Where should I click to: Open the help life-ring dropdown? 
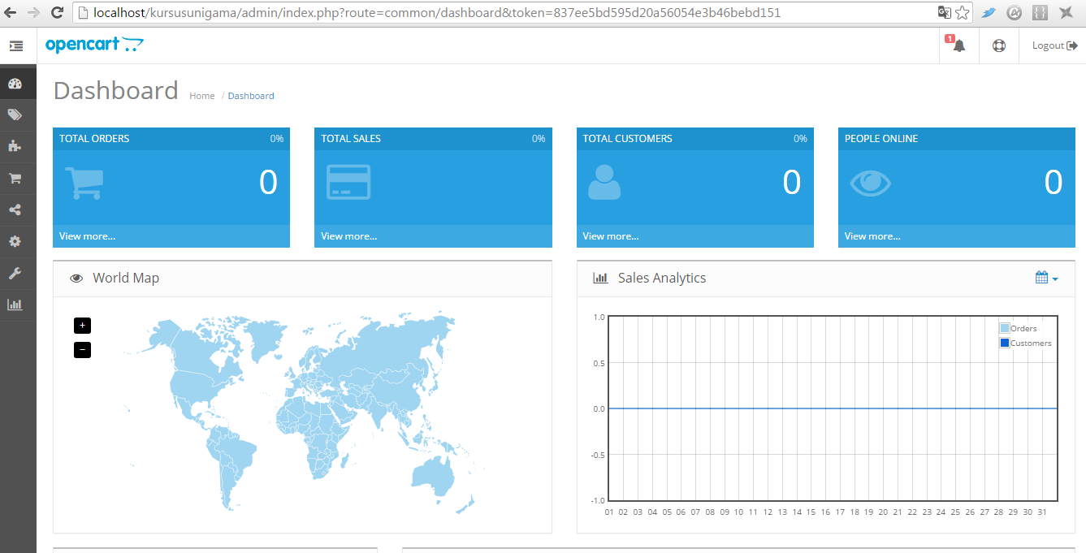pyautogui.click(x=999, y=45)
